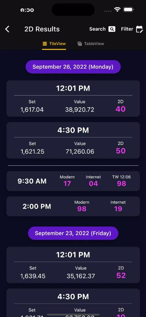Tap the battery status icon

click(x=129, y=9)
